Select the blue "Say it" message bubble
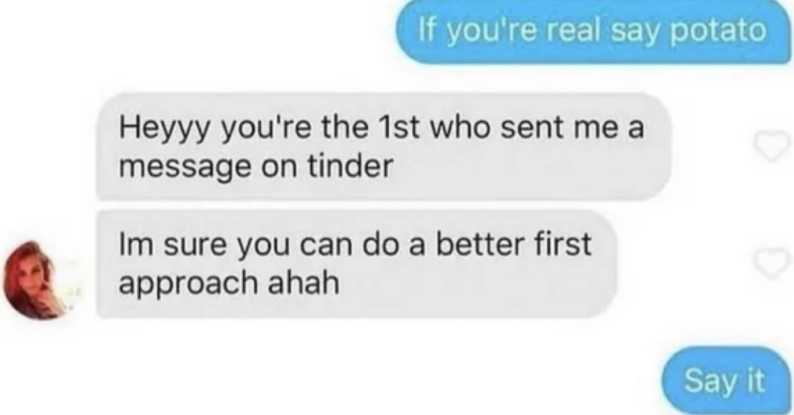The image size is (794, 415). (x=726, y=380)
